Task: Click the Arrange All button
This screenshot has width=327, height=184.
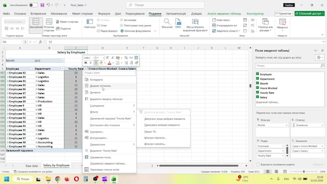Action: [225, 25]
